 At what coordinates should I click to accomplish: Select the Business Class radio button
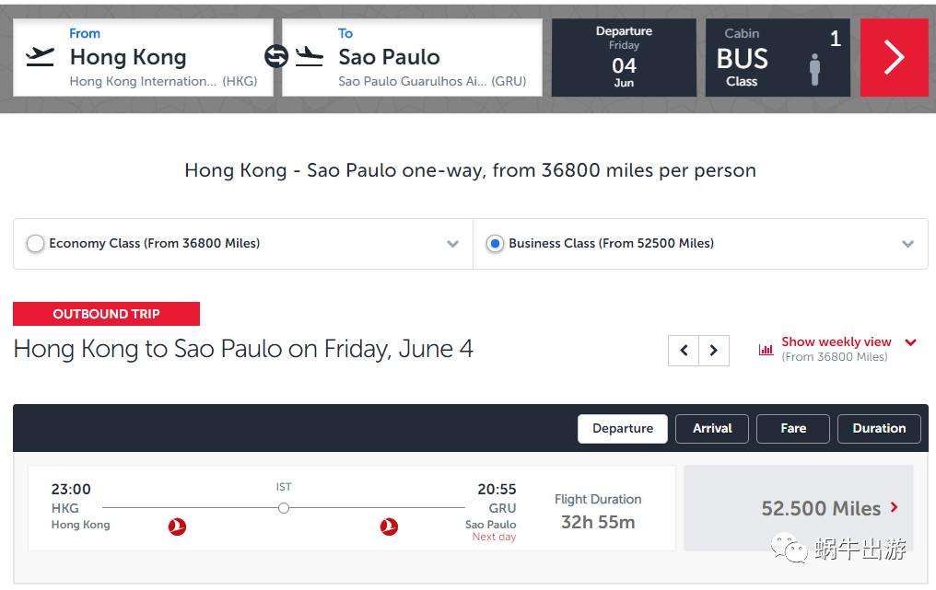pyautogui.click(x=495, y=244)
